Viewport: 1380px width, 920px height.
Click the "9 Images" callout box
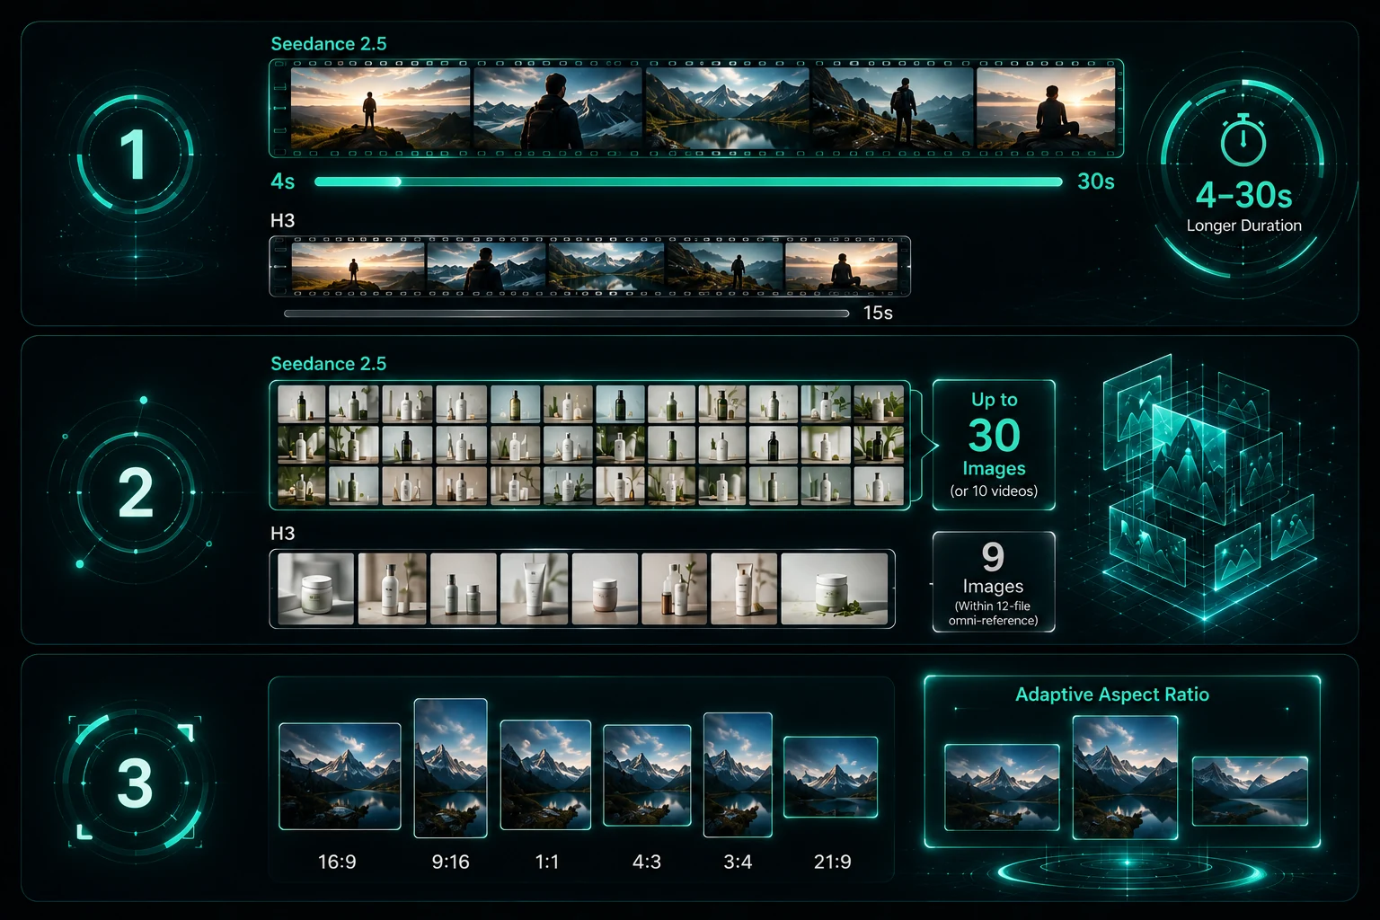pos(994,582)
